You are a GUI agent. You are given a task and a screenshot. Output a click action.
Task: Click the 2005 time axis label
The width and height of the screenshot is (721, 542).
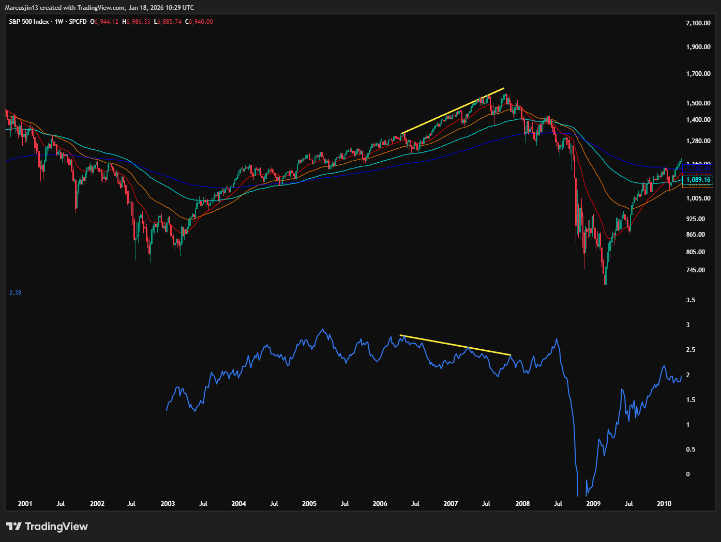click(309, 504)
